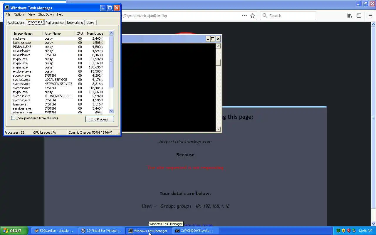The image size is (376, 235).
Task: Click the https://duckduckgo.com text on page
Action: (185, 142)
